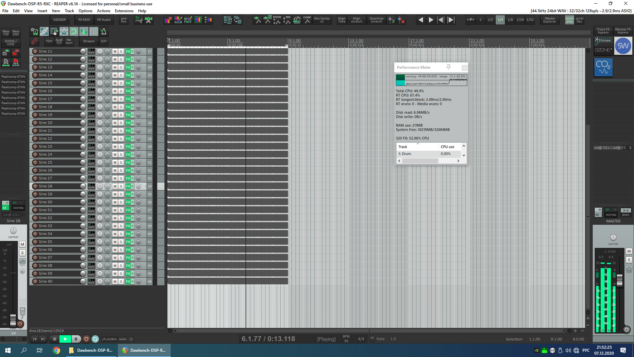Solo the Sine 20 track

point(121,123)
